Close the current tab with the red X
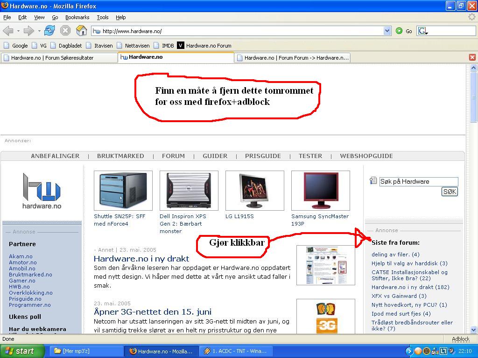This screenshot has height=358, width=478. click(472, 57)
